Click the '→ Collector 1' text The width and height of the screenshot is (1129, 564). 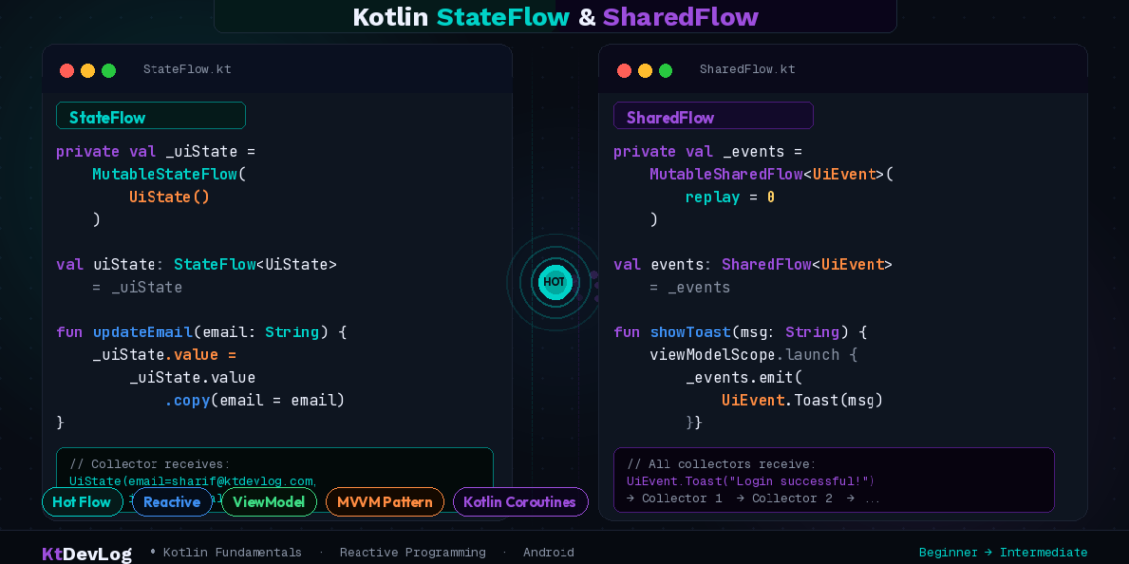pos(674,498)
